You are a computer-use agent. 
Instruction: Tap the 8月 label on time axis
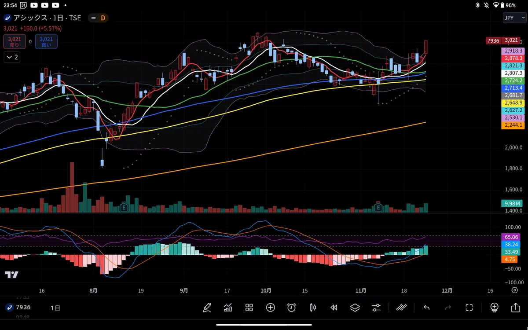pos(93,290)
